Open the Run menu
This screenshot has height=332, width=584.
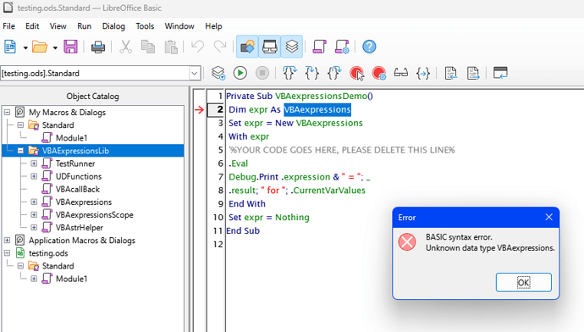[84, 26]
